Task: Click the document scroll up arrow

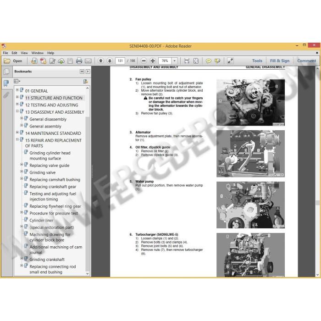Action: pyautogui.click(x=317, y=69)
